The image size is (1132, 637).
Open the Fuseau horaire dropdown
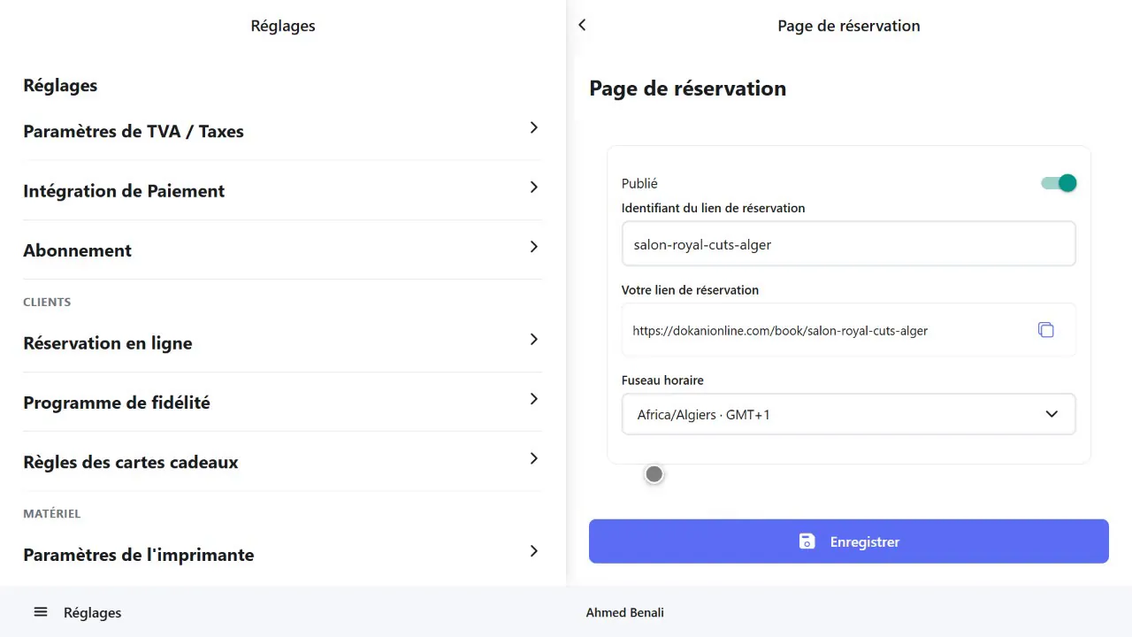coord(848,414)
